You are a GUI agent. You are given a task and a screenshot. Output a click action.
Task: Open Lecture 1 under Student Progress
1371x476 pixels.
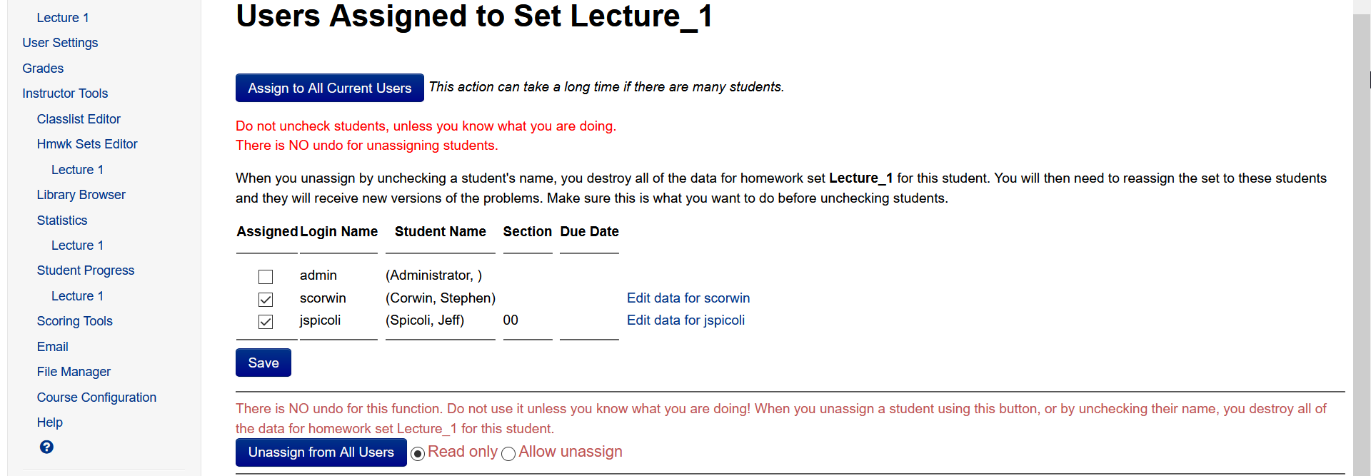pos(77,296)
